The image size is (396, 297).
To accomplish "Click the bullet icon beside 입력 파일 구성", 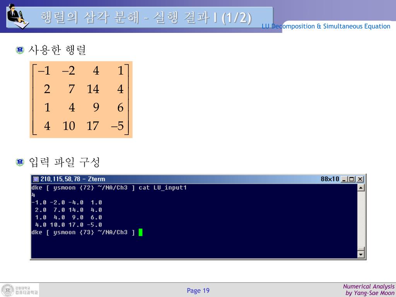I will click(x=20, y=162).
